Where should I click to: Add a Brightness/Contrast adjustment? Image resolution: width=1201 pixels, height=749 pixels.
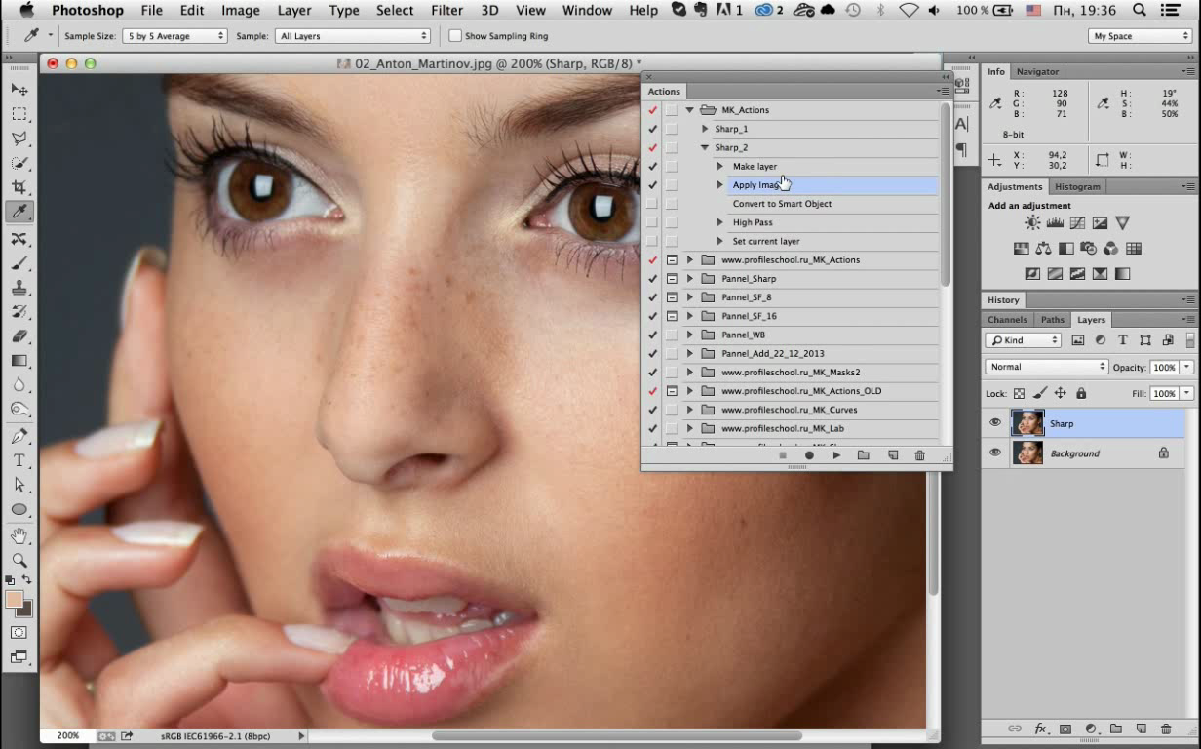click(x=1032, y=223)
